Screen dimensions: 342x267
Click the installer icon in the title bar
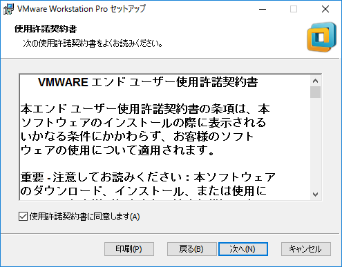click(8, 9)
